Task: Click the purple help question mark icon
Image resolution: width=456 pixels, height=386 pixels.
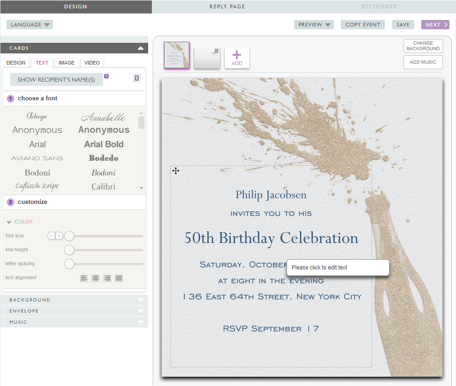Action: 106,76
